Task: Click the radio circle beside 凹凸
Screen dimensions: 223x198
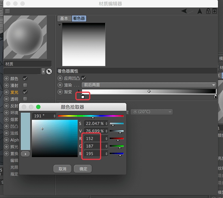Action: click(x=6, y=126)
